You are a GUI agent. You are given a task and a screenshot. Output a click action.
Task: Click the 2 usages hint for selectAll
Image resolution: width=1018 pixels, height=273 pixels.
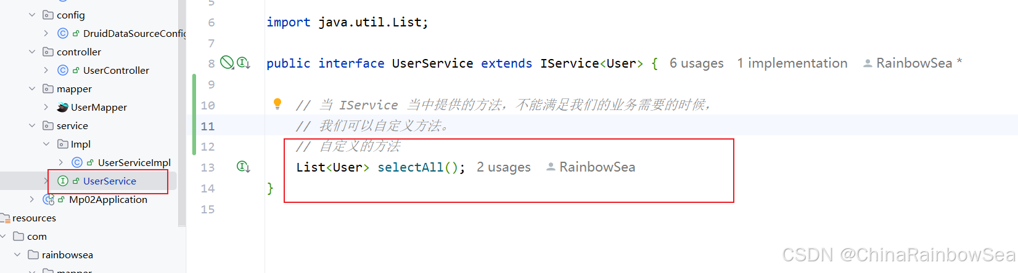coord(504,167)
